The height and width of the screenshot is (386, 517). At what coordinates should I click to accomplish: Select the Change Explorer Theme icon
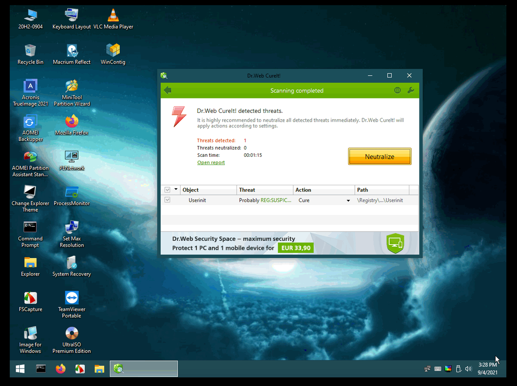[x=30, y=199]
